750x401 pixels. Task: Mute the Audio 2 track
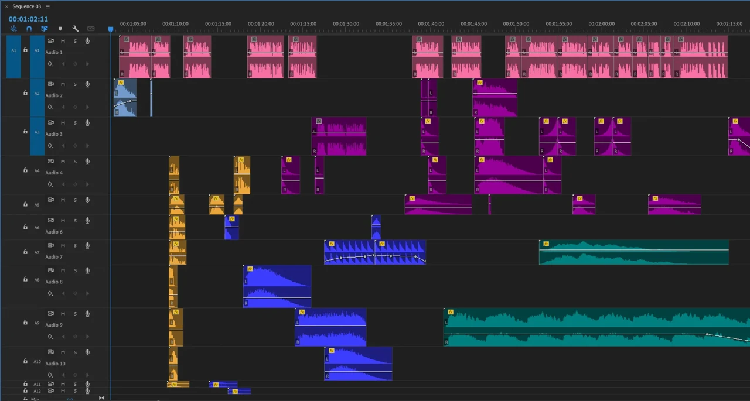[63, 84]
